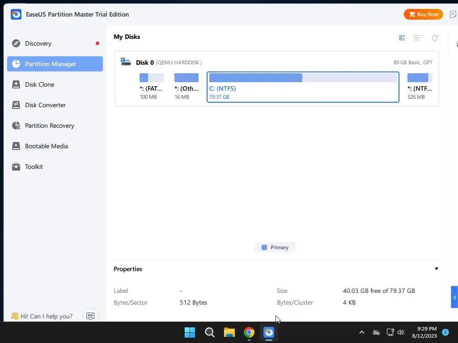Screen dimensions: 458x343
Task: Click the C: partition usage bar
Action: click(x=303, y=78)
